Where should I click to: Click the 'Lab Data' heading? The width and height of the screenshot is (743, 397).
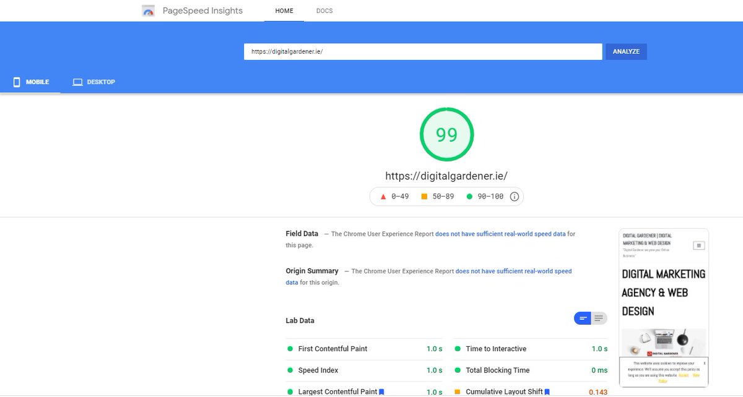[300, 320]
